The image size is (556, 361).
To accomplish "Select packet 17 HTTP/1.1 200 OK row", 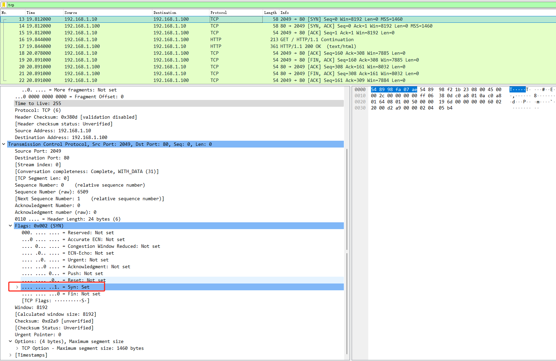I will pos(278,47).
